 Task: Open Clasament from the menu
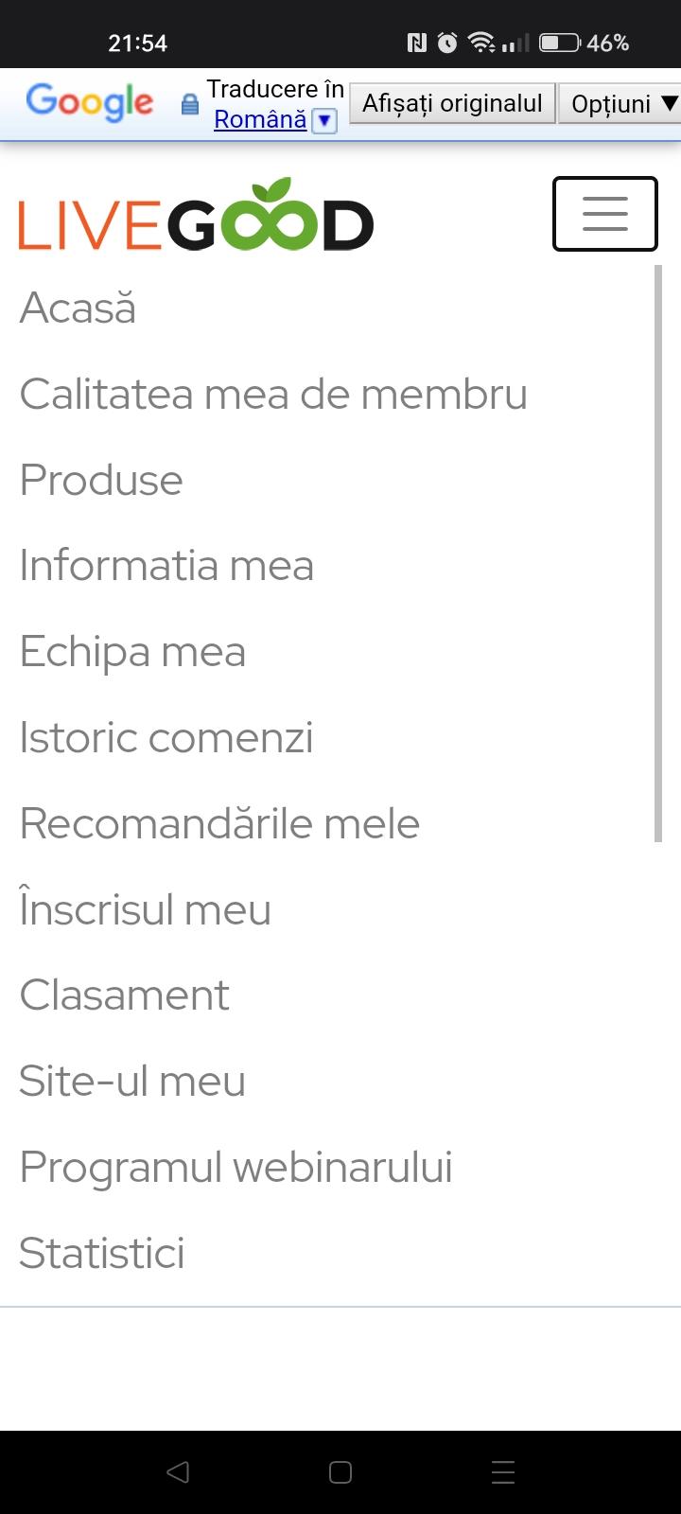point(124,995)
